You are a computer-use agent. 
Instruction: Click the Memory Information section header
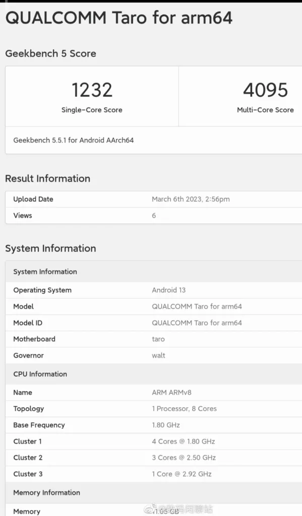tap(153, 492)
